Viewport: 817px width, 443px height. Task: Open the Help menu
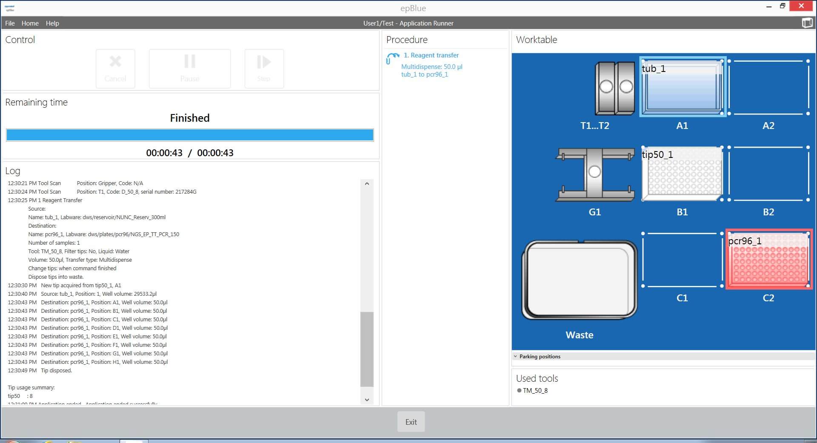52,23
